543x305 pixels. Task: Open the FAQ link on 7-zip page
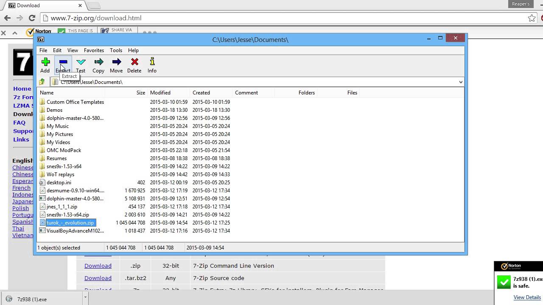pos(19,122)
